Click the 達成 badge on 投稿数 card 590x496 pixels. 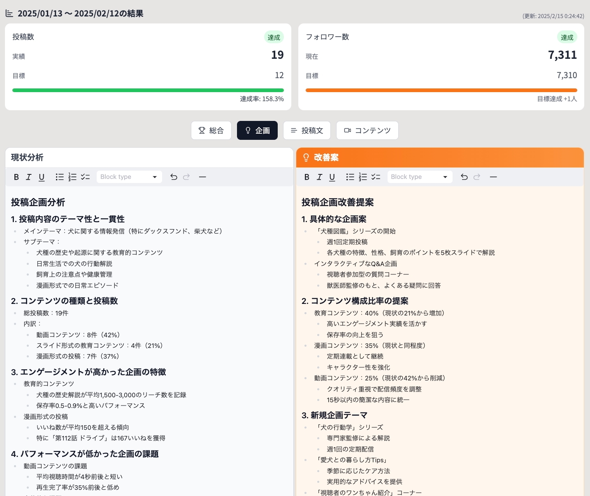click(274, 37)
